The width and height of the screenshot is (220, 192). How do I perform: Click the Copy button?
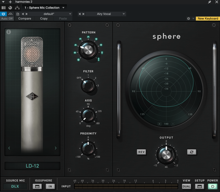click(44, 18)
